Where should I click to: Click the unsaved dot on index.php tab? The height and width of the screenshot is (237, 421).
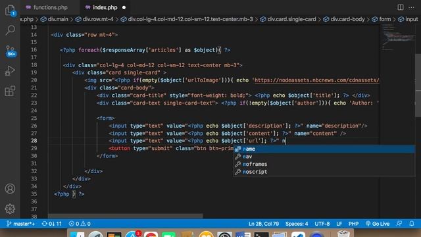(x=124, y=7)
